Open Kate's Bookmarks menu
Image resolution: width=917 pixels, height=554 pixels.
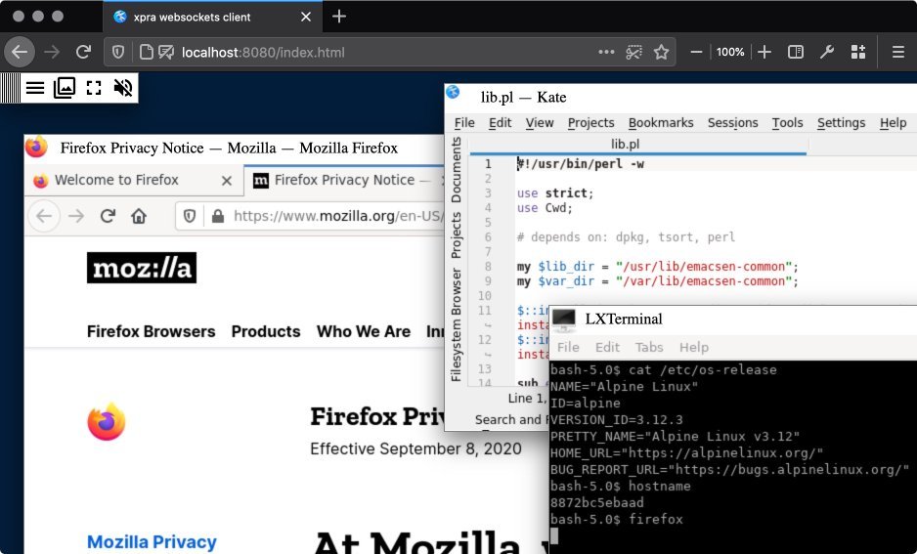point(661,123)
